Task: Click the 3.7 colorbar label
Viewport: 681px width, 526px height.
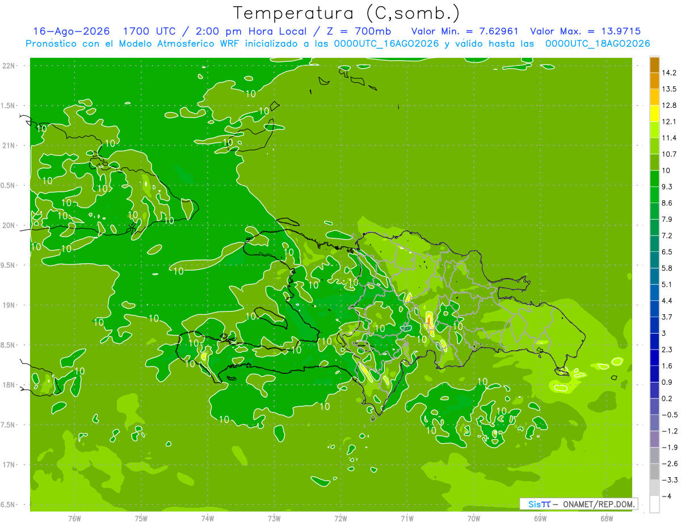Action: (x=667, y=317)
